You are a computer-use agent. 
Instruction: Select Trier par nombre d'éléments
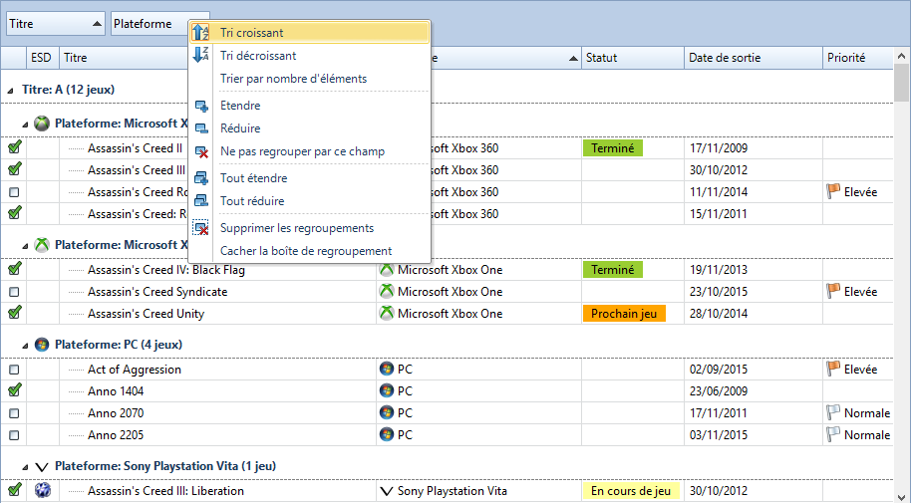click(x=310, y=79)
